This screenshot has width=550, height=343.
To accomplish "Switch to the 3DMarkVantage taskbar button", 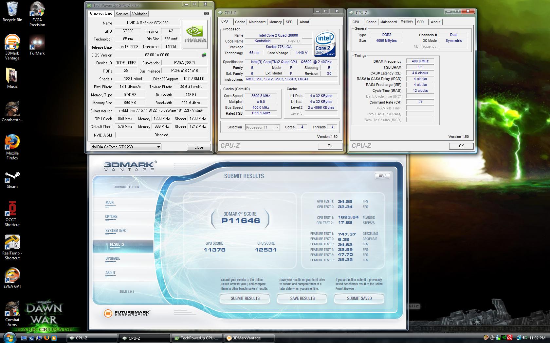I will click(x=250, y=338).
